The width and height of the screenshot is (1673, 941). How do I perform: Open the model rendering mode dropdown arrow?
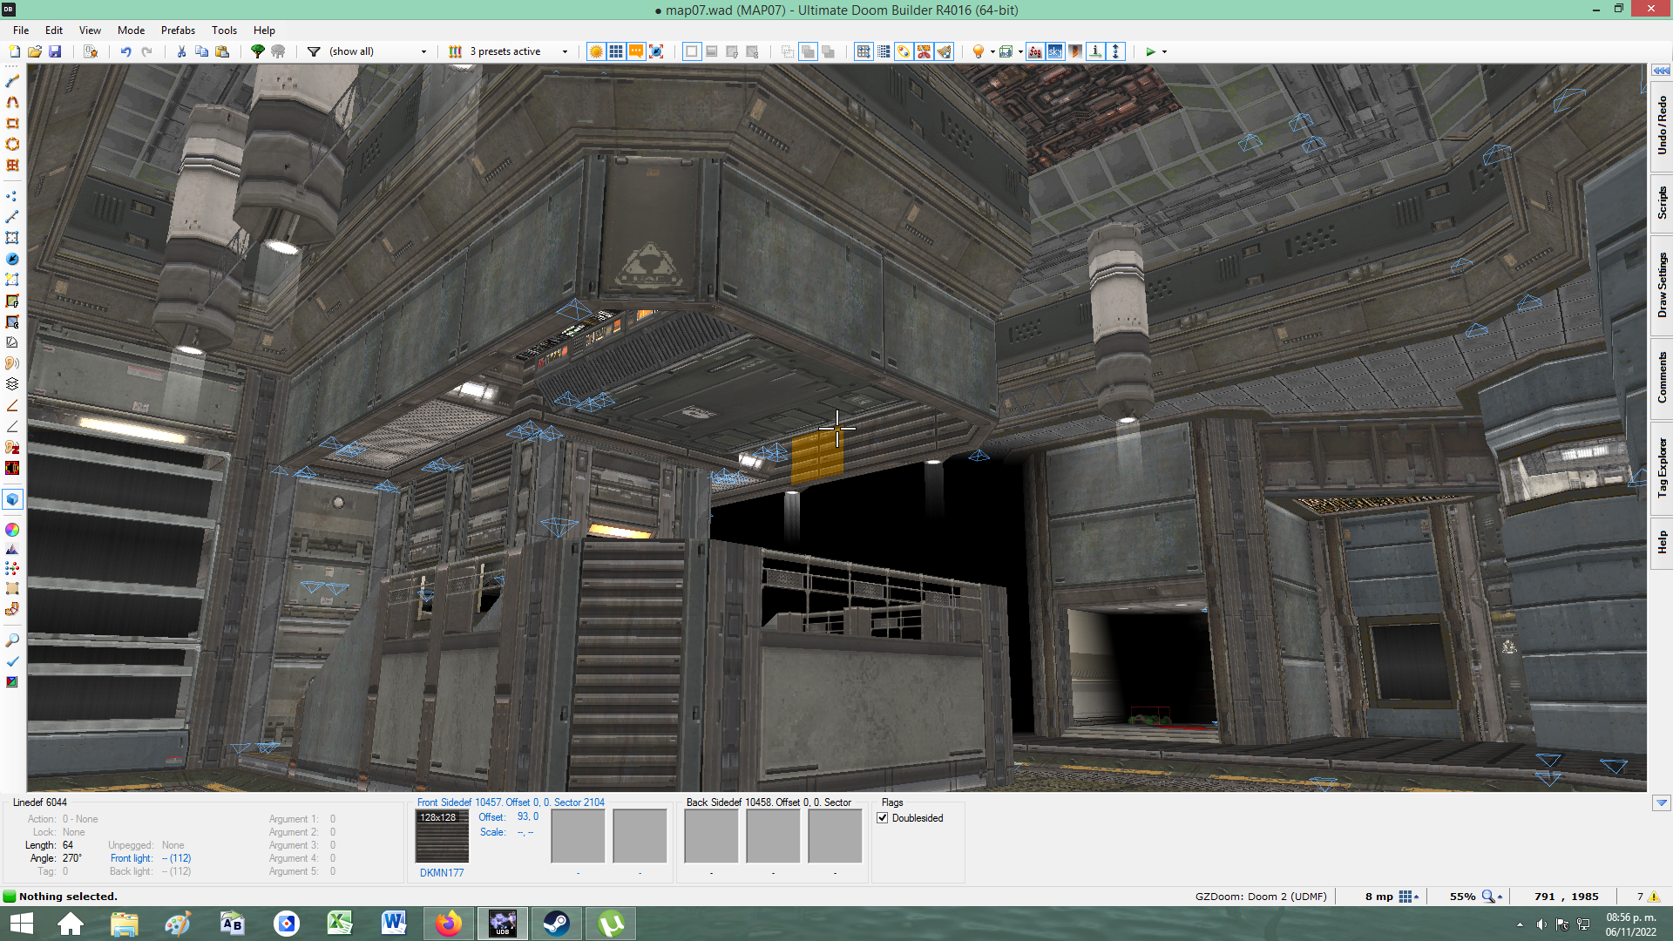click(1020, 52)
